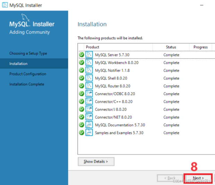Screen dimensions: 215x185
Task: Click green check icon for MySQL Notifier 1.1.8
Action: [82, 70]
